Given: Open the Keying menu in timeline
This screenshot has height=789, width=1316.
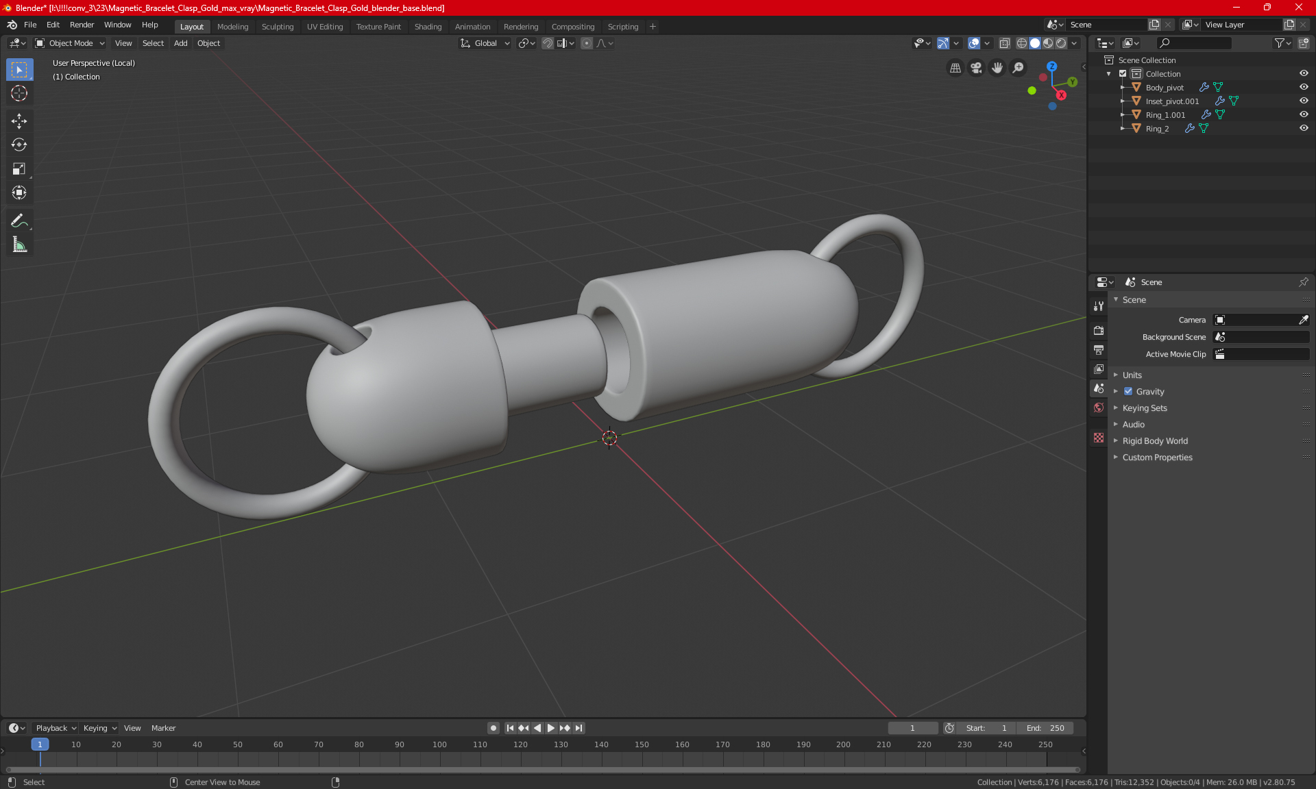Looking at the screenshot, I should pos(99,728).
